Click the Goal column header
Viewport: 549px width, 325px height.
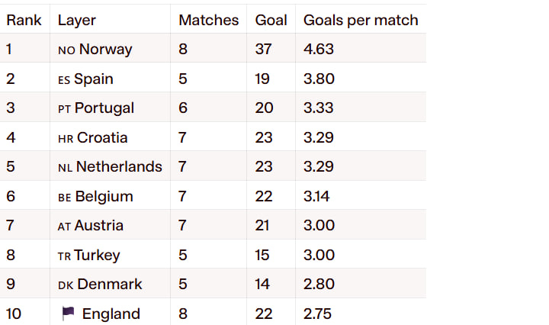point(271,20)
